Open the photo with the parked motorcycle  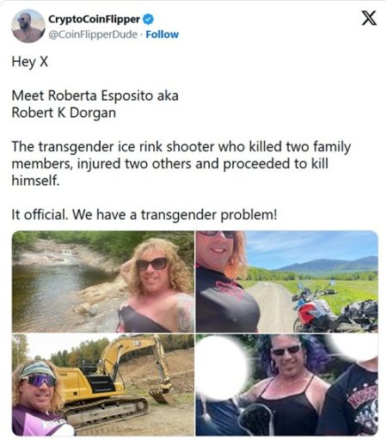click(286, 281)
